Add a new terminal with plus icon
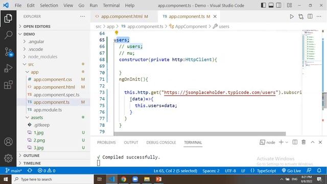This screenshot has width=327, height=184. tap(281, 142)
